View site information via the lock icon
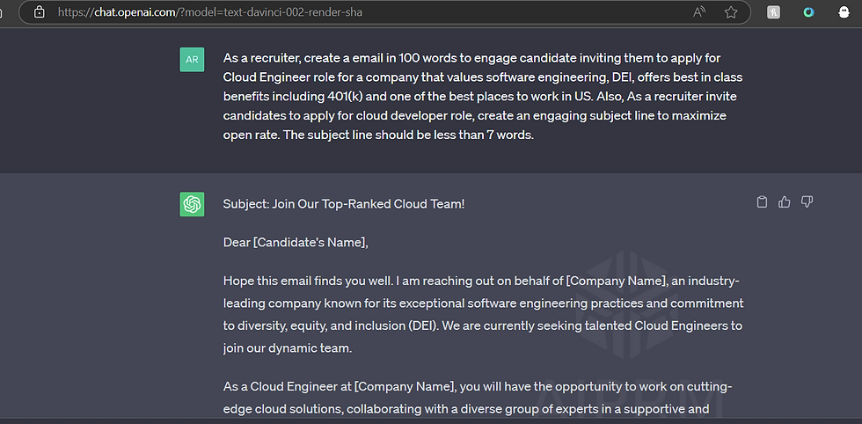 [39, 12]
